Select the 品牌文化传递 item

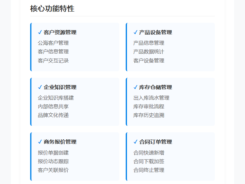(x=53, y=115)
